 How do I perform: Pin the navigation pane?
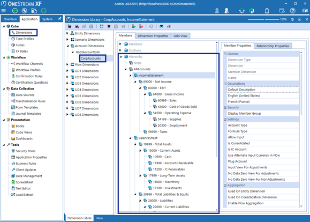[x=59, y=19]
